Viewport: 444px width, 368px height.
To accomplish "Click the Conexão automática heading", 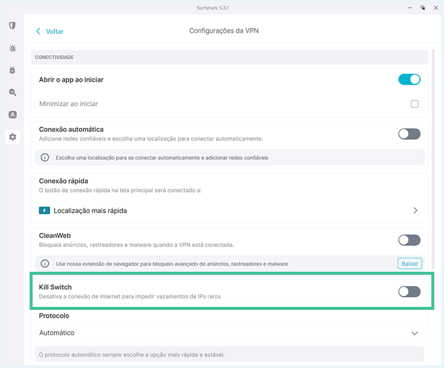I will [x=71, y=130].
